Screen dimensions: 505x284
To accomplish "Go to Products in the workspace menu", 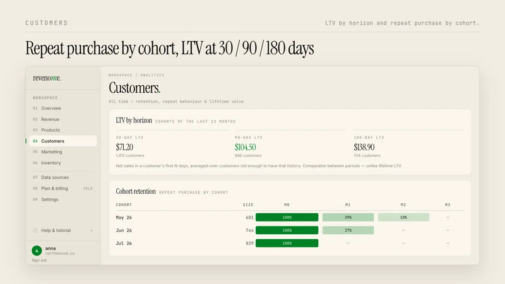I will coord(62,130).
